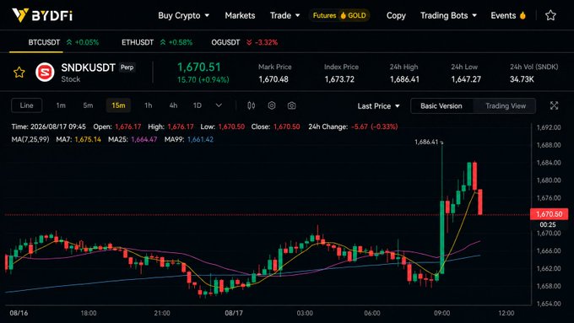Click the last price 1,670.51
This screenshot has height=323, width=574.
(198, 67)
